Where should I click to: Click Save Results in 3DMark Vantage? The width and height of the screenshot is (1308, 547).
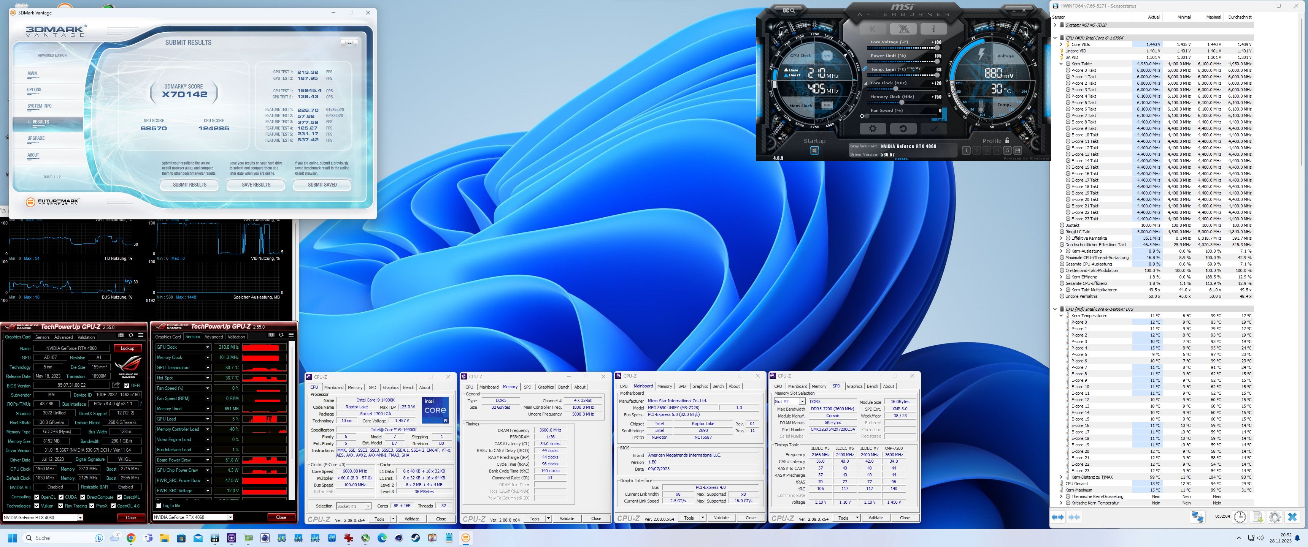click(x=256, y=185)
